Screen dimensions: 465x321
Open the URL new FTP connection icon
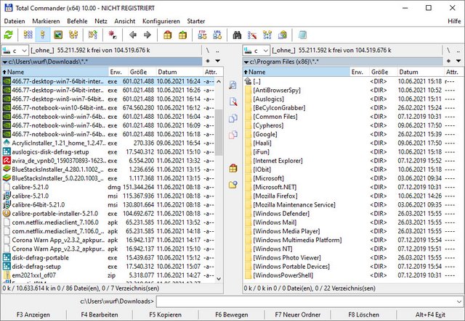click(x=217, y=36)
